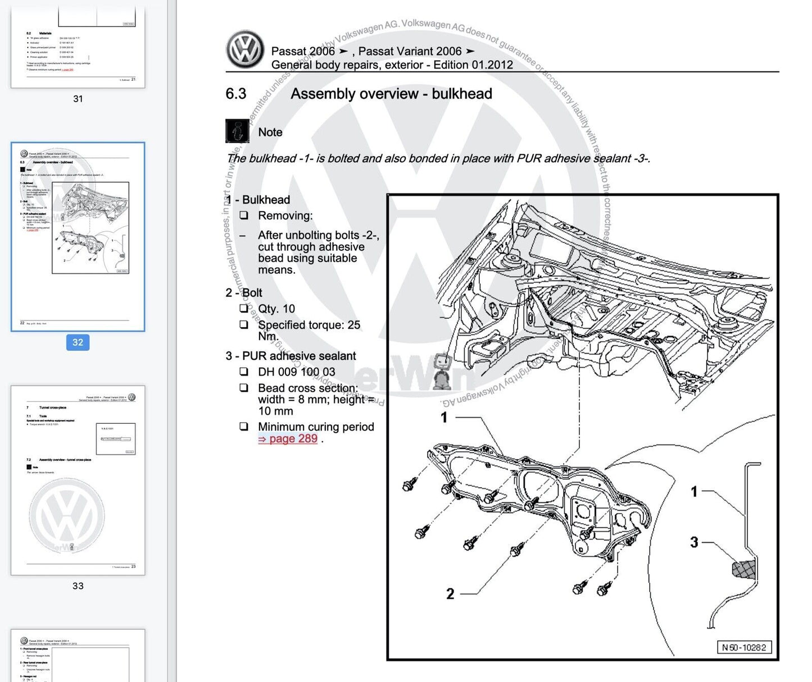
Task: Click the small robot icon on the watermark
Action: pyautogui.click(x=442, y=372)
